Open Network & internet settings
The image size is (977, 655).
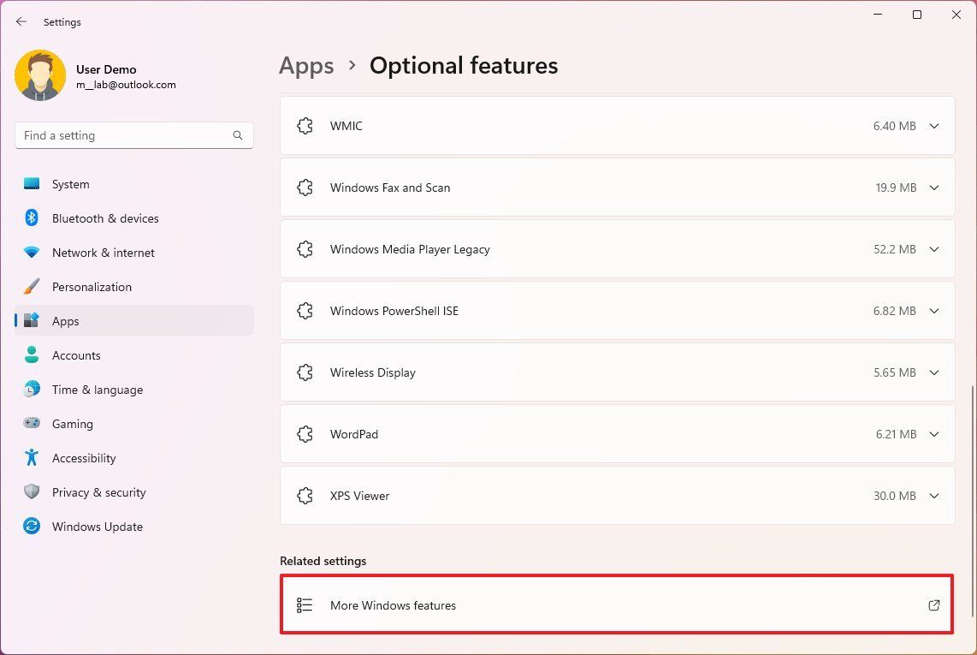[x=103, y=253]
